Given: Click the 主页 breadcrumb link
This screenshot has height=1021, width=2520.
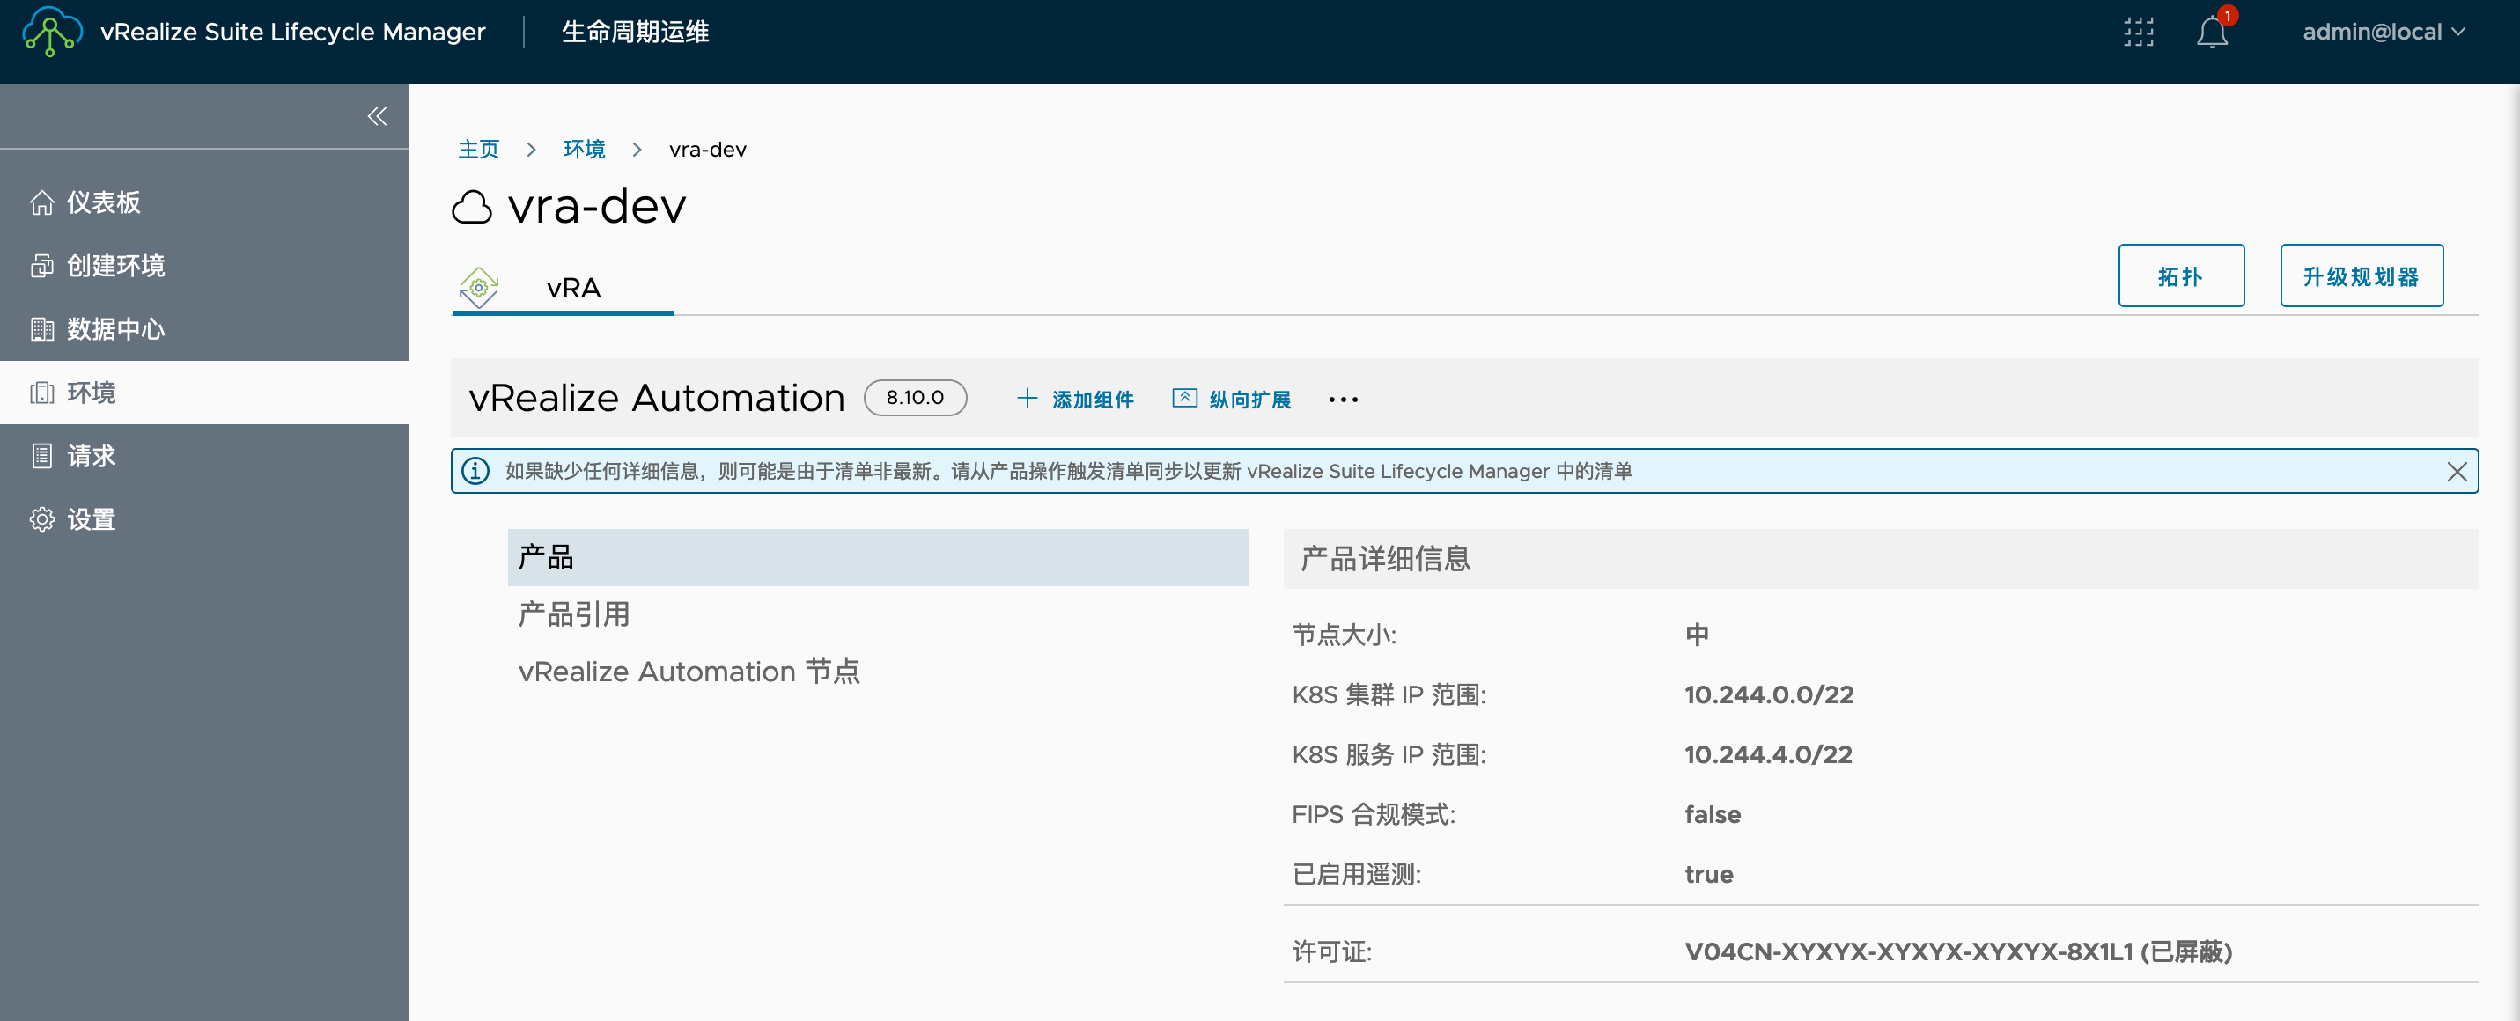Looking at the screenshot, I should [x=478, y=150].
